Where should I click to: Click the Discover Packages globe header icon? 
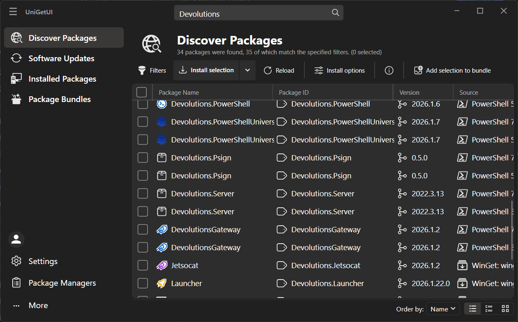pyautogui.click(x=152, y=44)
